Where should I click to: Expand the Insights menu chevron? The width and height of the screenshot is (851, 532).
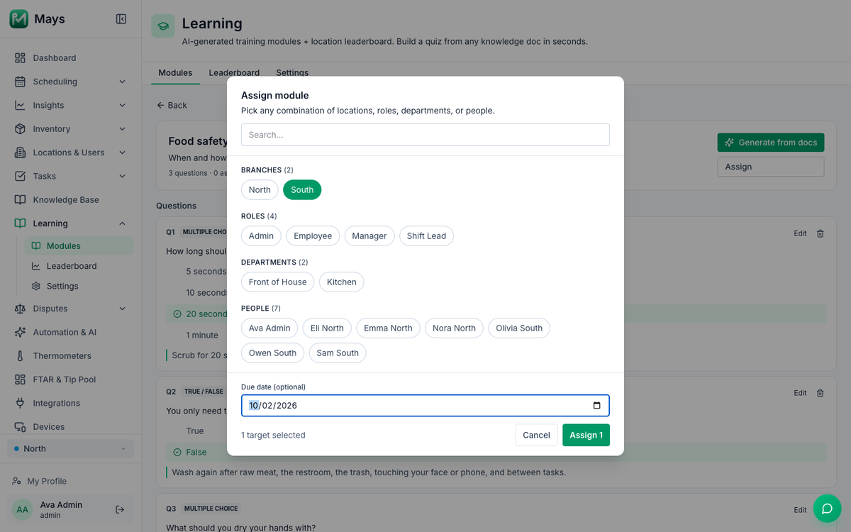pyautogui.click(x=122, y=105)
